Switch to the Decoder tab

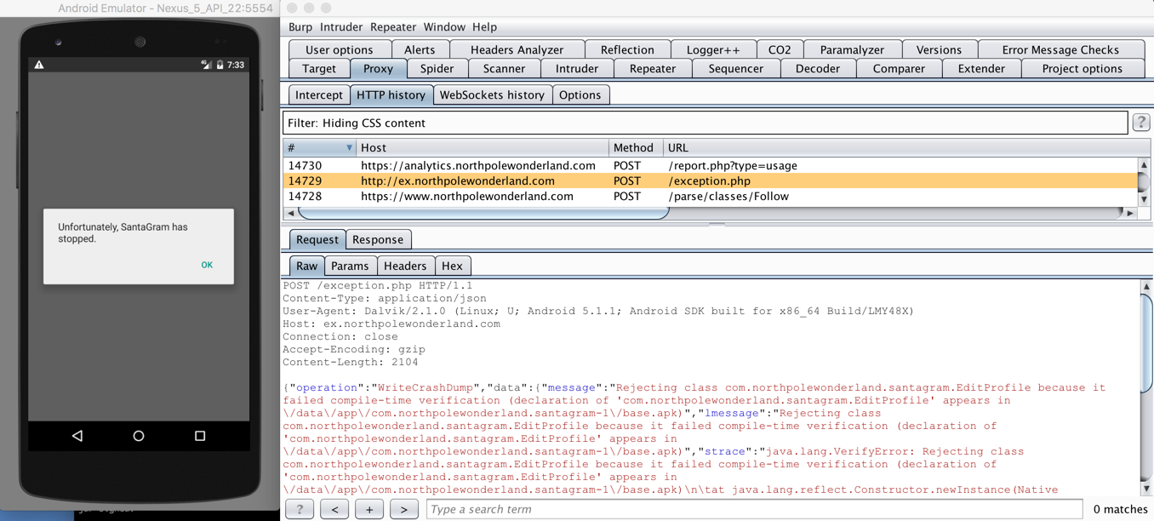pyautogui.click(x=818, y=69)
